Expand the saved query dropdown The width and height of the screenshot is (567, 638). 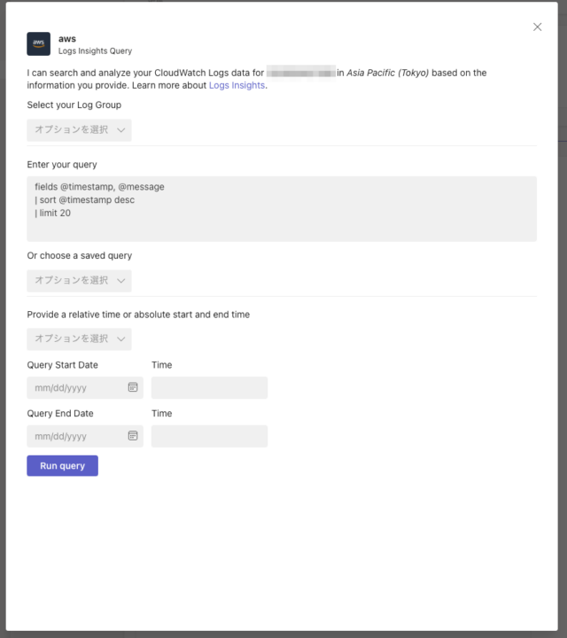pyautogui.click(x=80, y=281)
